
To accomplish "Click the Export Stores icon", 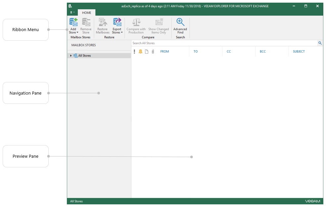I will click(117, 22).
